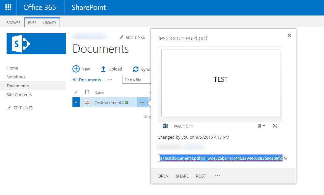Close the Testdocument4.pdf callout

click(289, 35)
